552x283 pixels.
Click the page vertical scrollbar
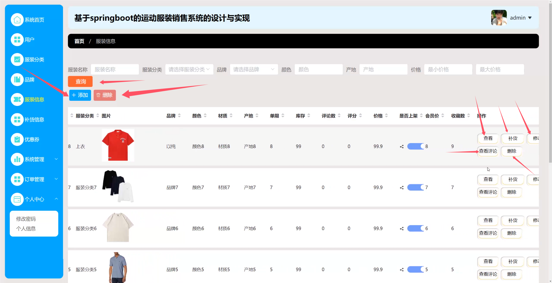[x=550, y=86]
